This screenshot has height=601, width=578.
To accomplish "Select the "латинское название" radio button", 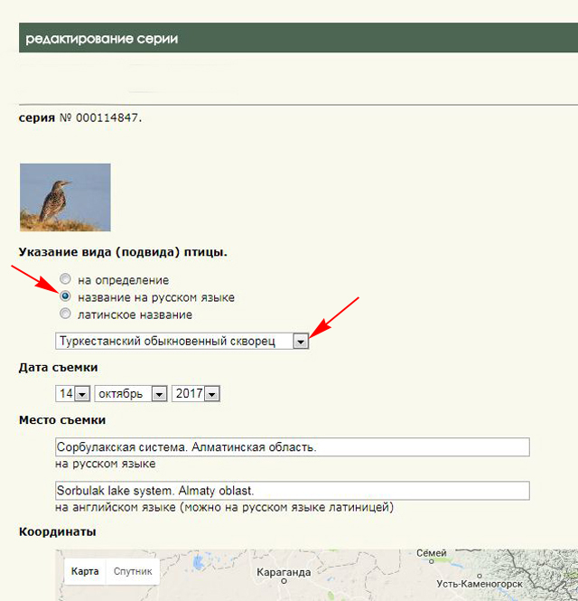I will [65, 314].
